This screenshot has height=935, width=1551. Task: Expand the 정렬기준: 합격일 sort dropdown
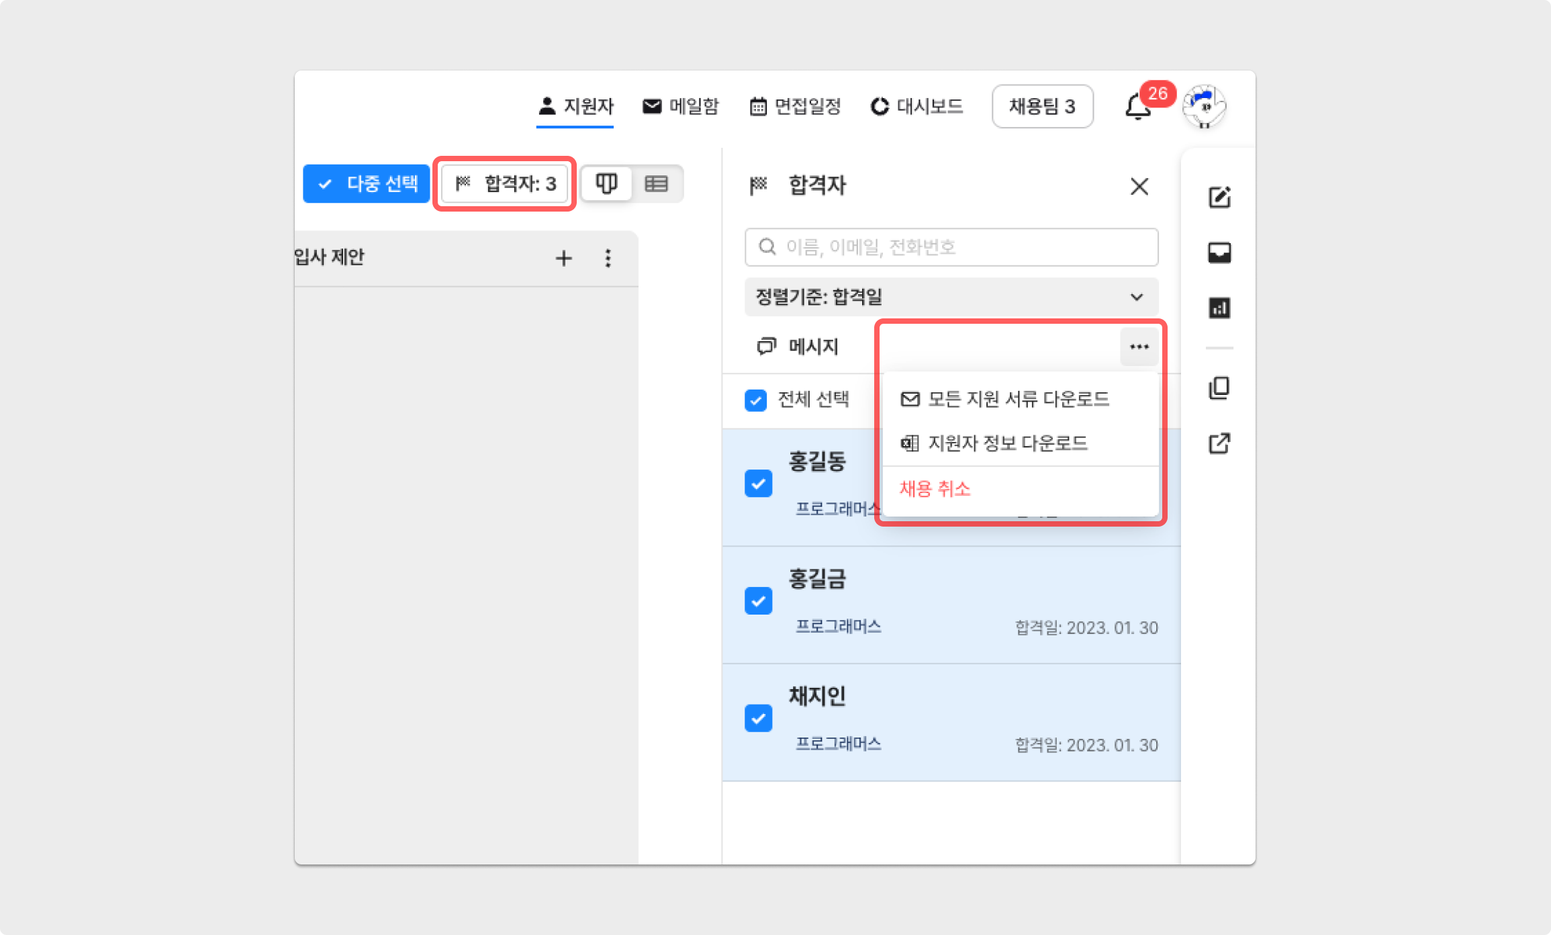click(951, 297)
